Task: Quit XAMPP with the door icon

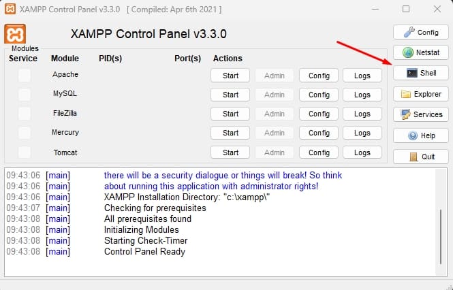Action: pos(420,157)
